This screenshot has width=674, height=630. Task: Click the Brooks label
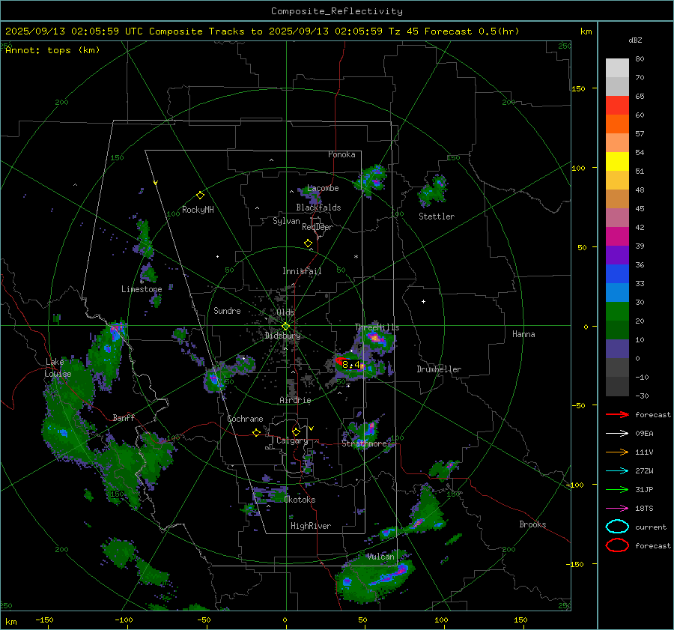(532, 524)
